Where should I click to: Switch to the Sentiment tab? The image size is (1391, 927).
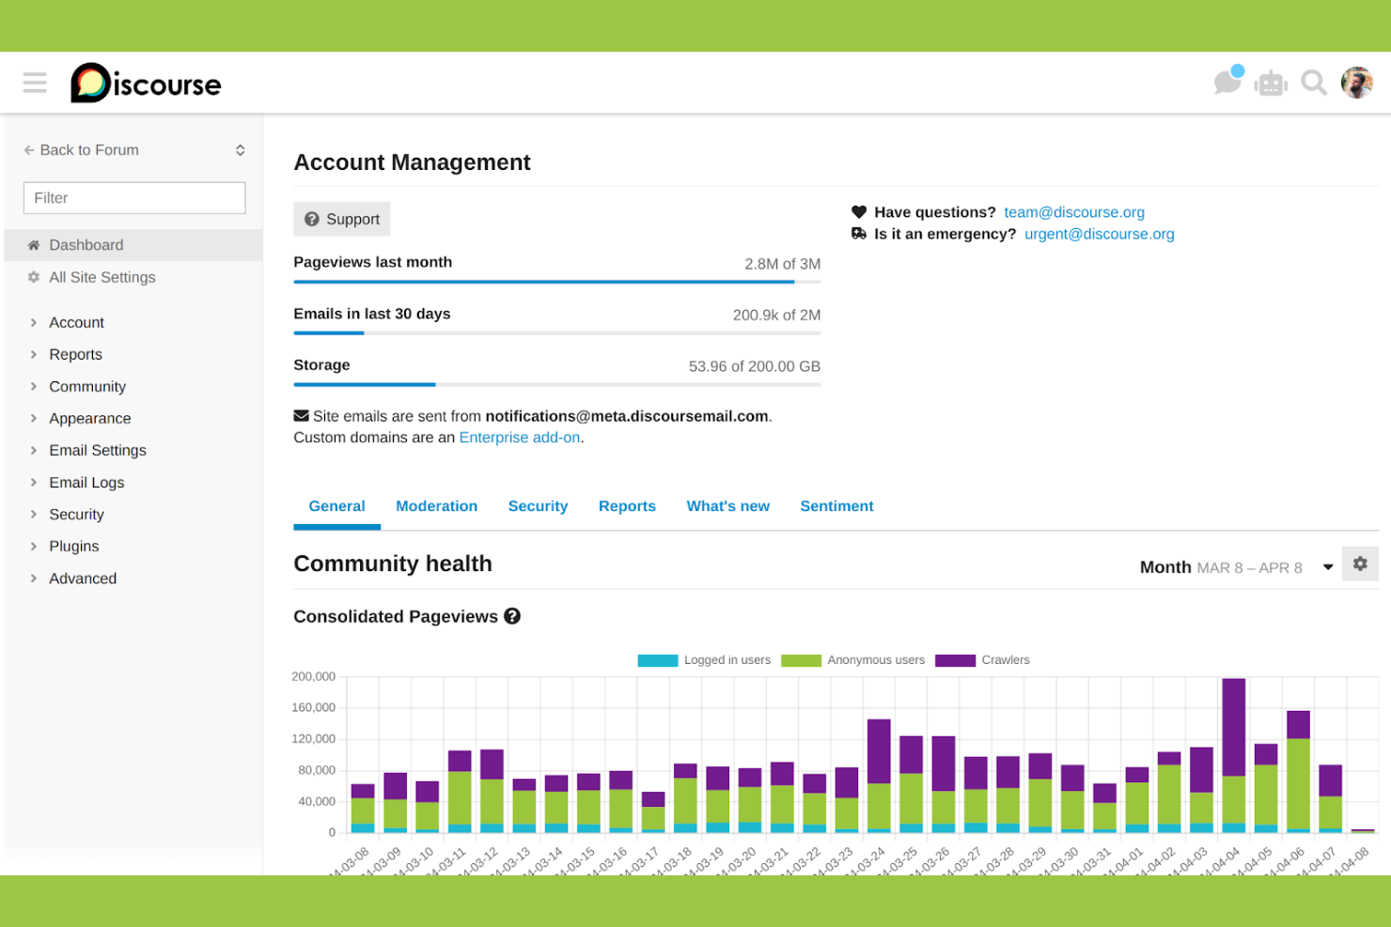pyautogui.click(x=836, y=506)
